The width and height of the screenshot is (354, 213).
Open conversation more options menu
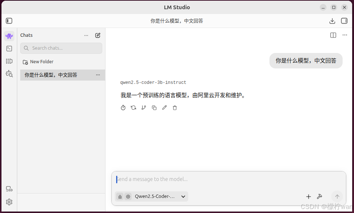coord(345,35)
